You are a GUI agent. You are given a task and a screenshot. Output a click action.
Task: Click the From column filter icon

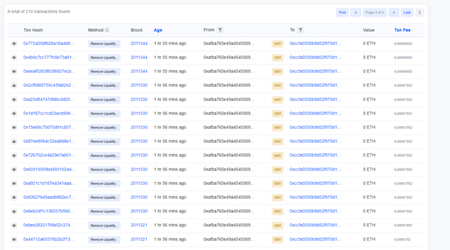point(220,30)
